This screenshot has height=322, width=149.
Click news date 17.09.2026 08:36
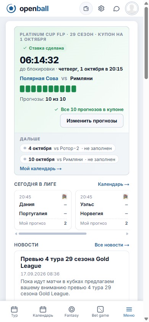click(40, 274)
